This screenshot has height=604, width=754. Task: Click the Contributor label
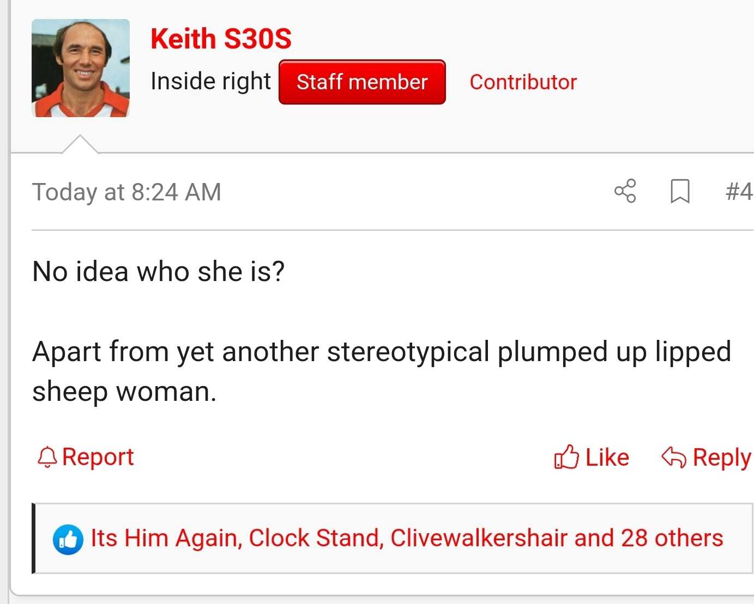pos(523,82)
